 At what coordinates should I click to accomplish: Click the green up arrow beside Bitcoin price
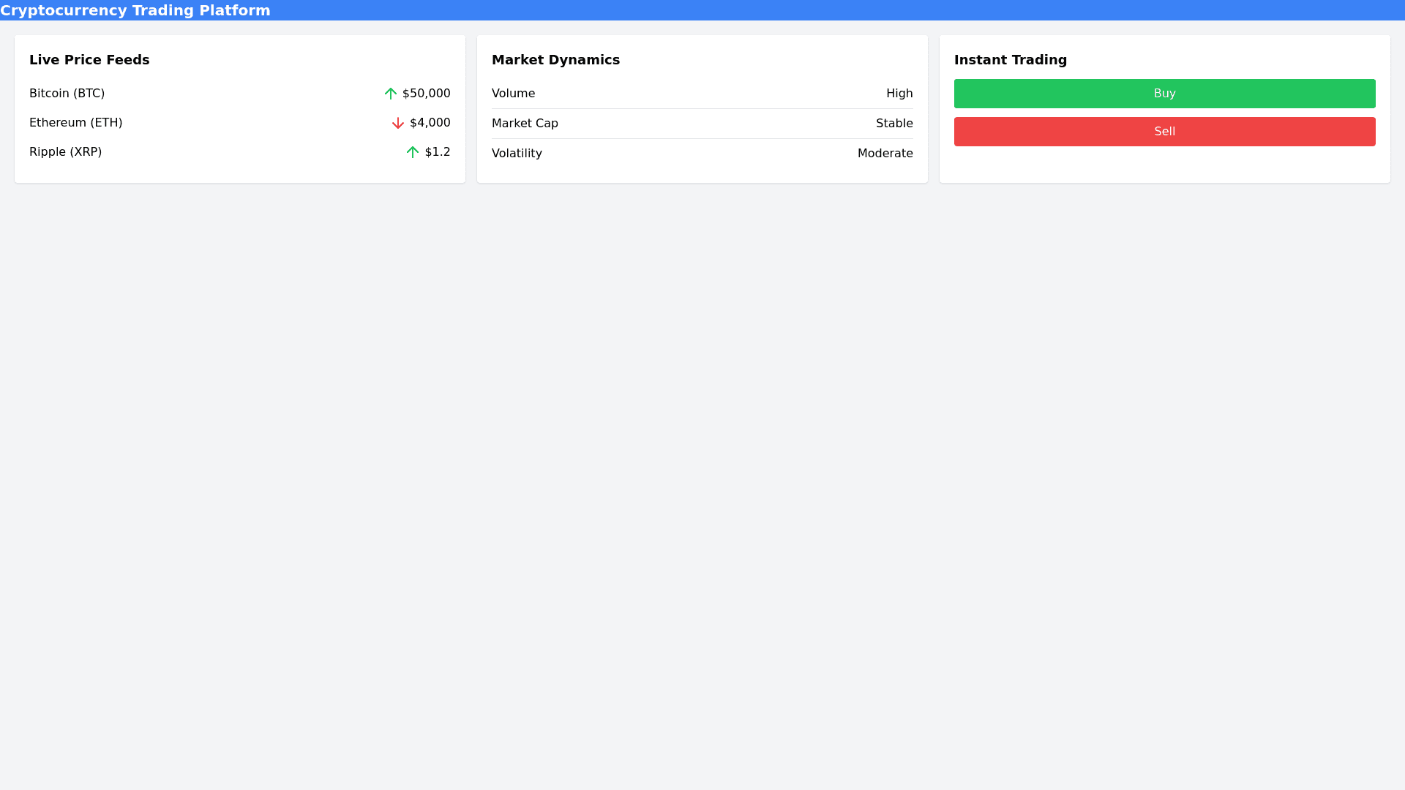[390, 94]
